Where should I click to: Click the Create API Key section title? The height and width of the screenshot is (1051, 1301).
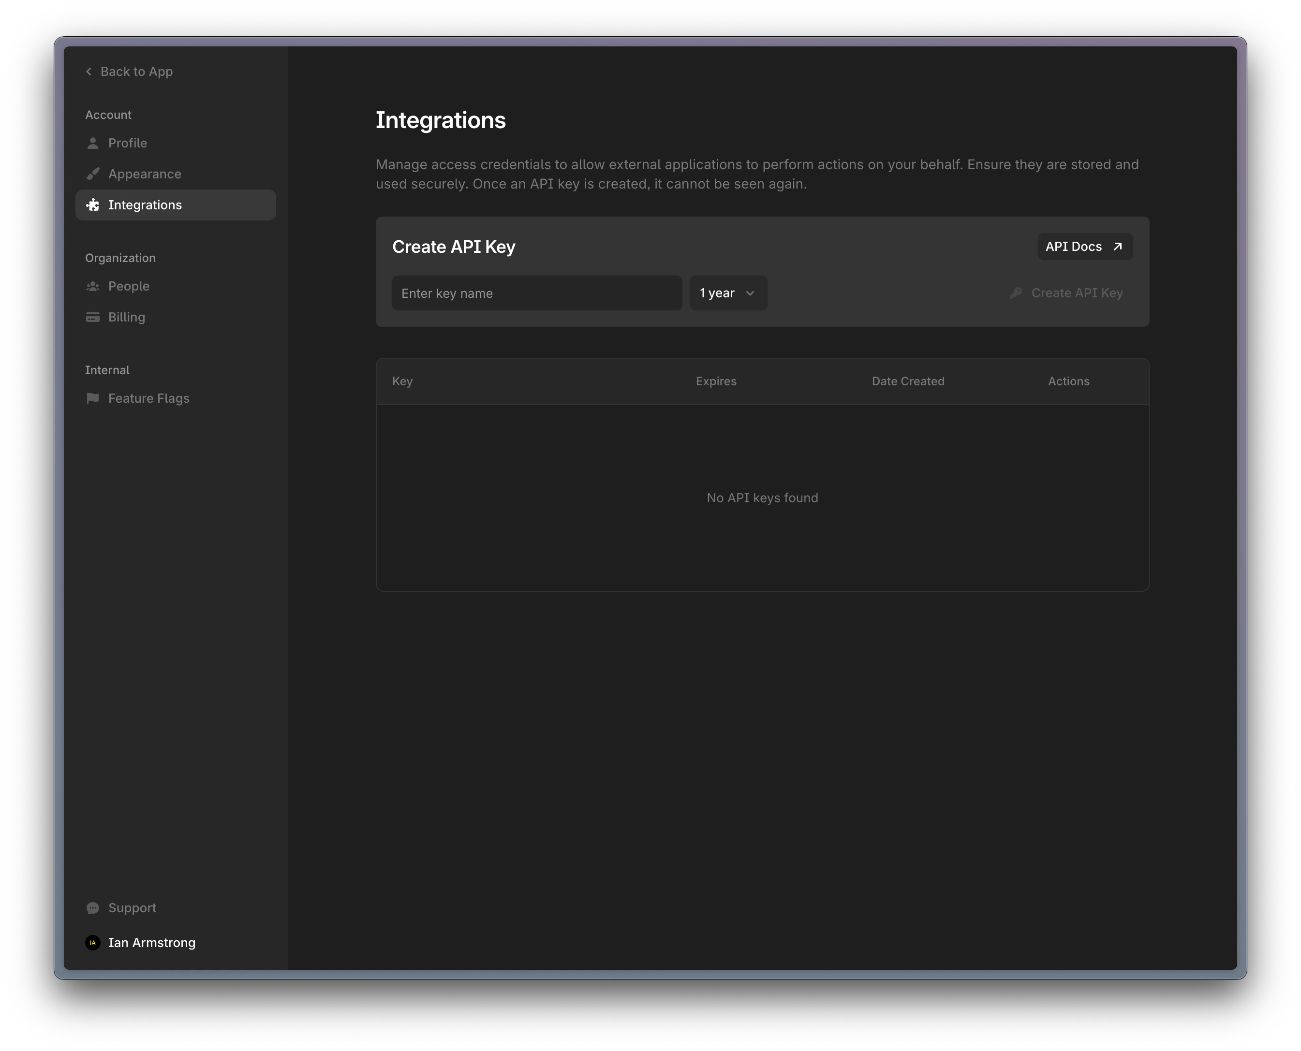click(454, 247)
